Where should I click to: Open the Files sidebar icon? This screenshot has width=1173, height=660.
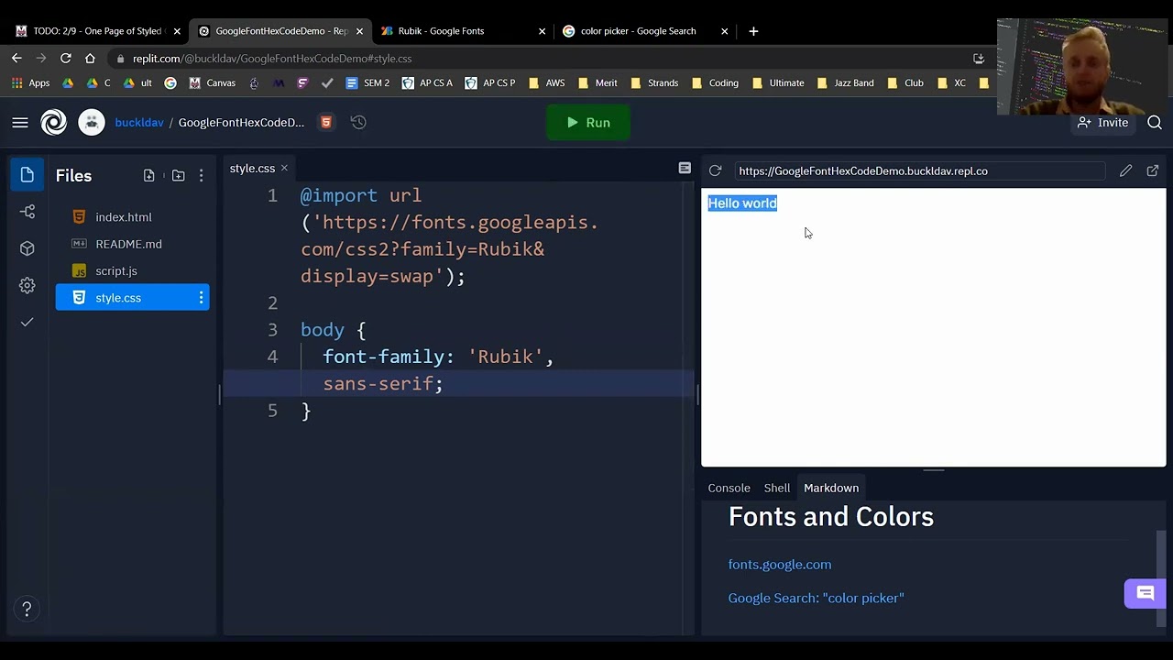click(27, 175)
